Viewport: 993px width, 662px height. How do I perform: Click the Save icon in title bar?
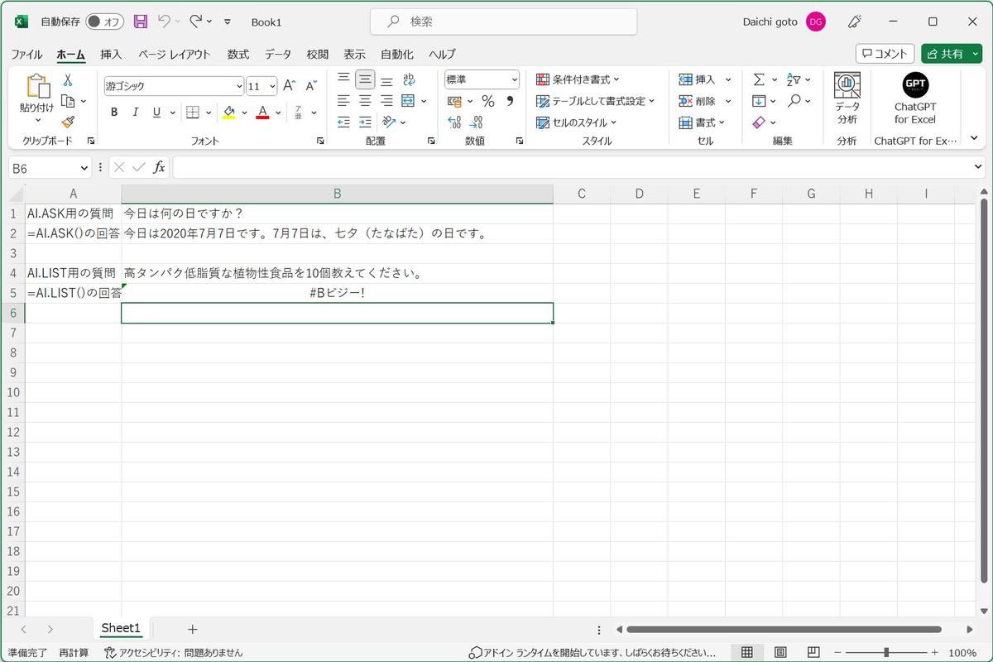pos(141,22)
